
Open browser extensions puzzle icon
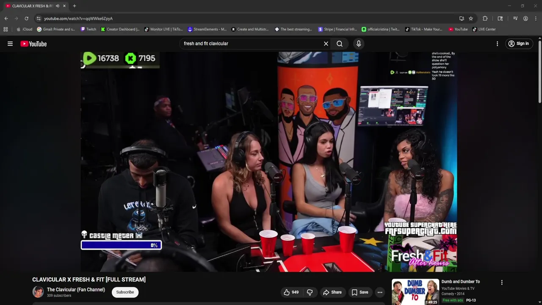485,19
